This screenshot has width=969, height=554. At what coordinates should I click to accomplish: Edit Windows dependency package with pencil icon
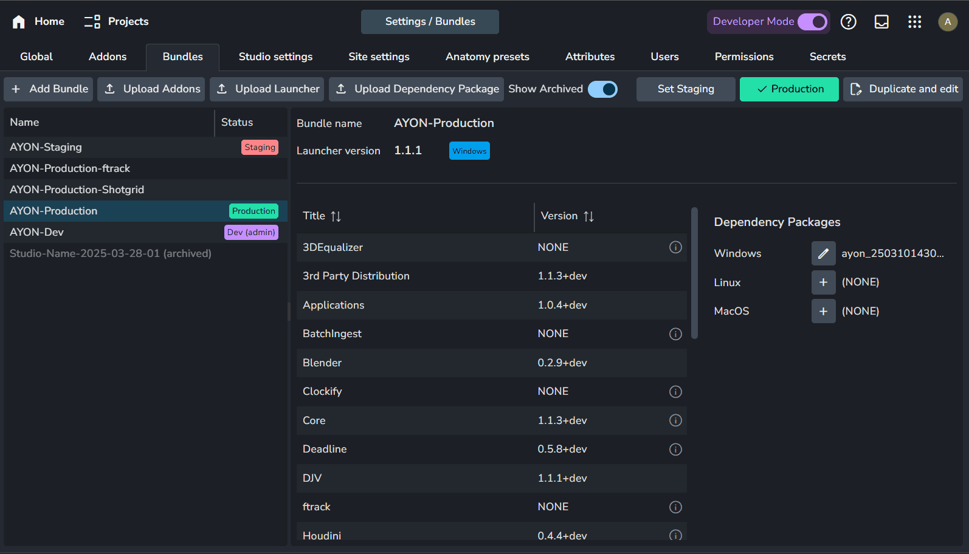[x=823, y=253]
